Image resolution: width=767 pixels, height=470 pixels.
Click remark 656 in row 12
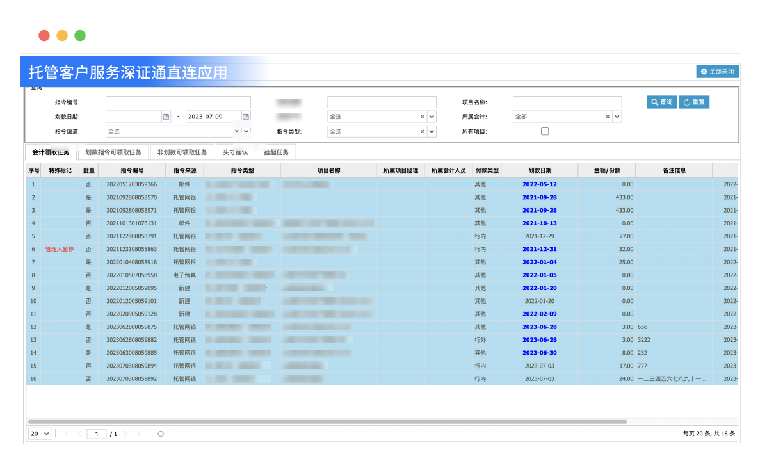click(642, 327)
